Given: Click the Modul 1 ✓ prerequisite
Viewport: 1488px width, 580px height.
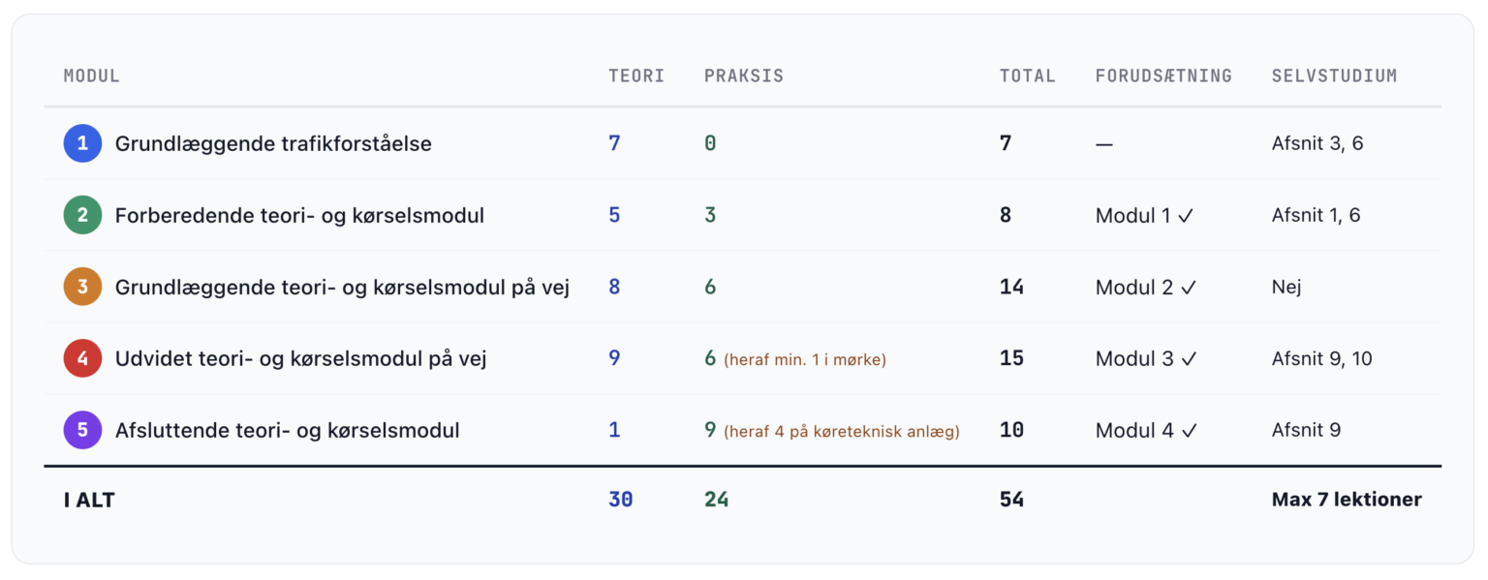Looking at the screenshot, I should pos(1144,216).
